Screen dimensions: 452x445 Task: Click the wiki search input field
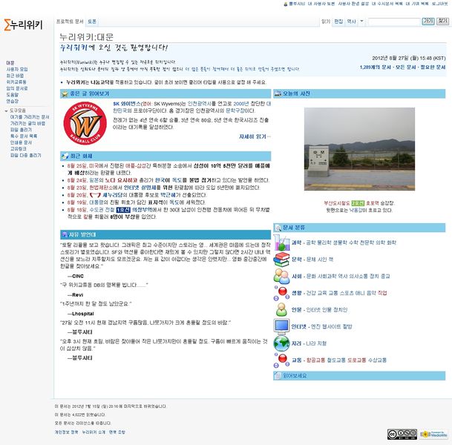(394, 22)
